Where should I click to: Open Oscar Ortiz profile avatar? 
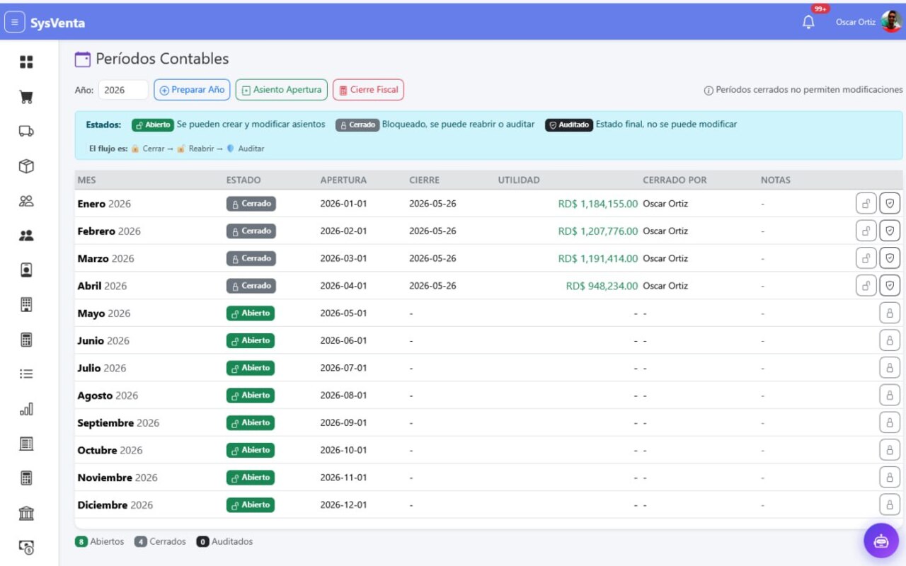(x=891, y=22)
